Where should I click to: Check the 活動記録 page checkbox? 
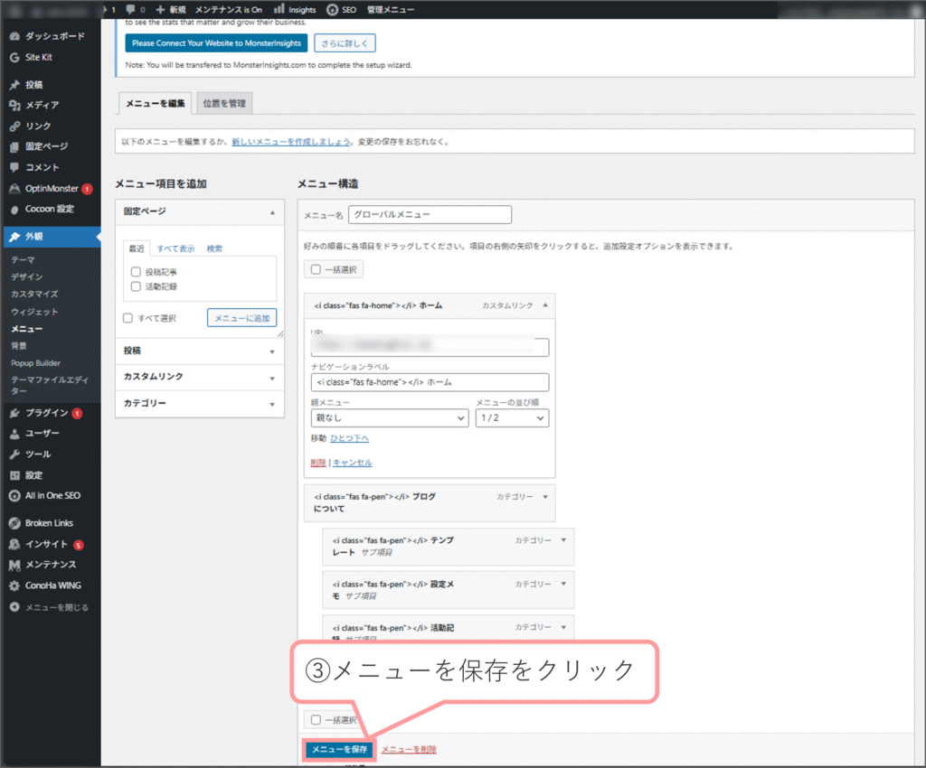tap(136, 286)
